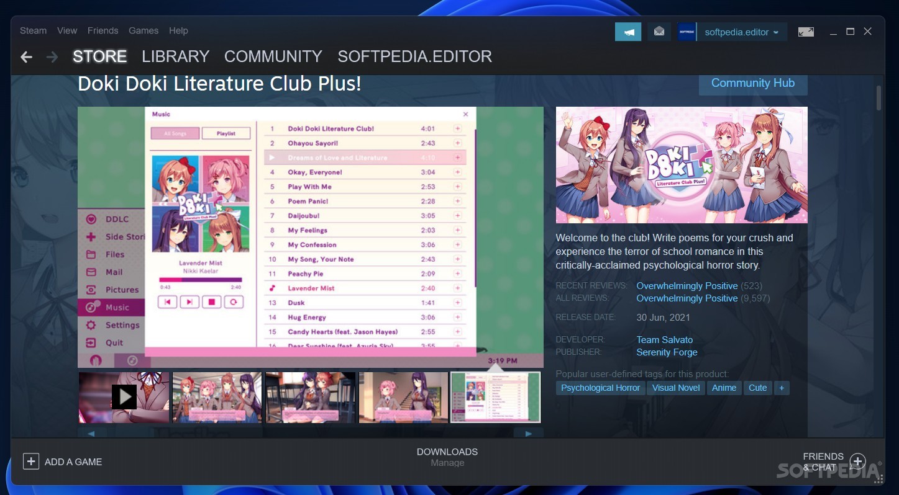This screenshot has width=899, height=495.
Task: Switch to the STORE tab
Action: [99, 56]
